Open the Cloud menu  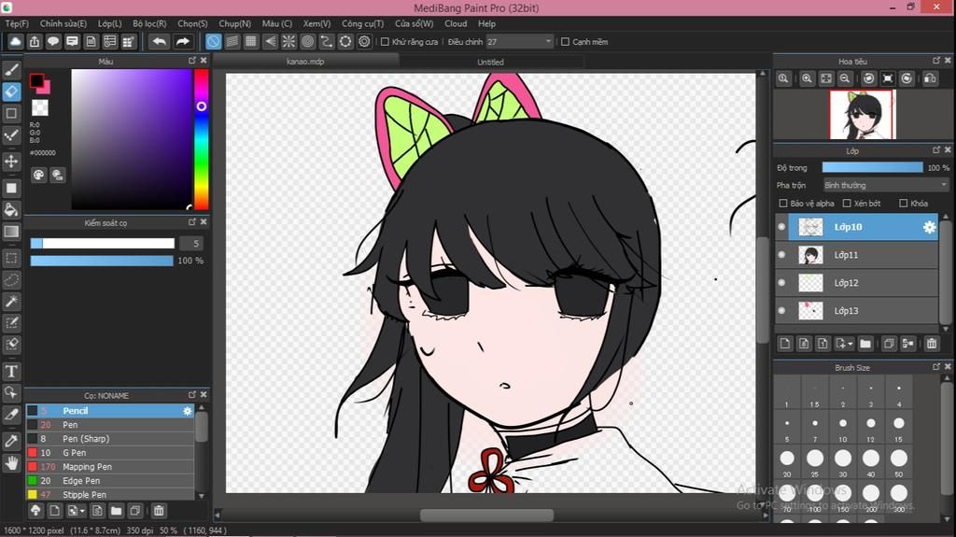coord(456,23)
